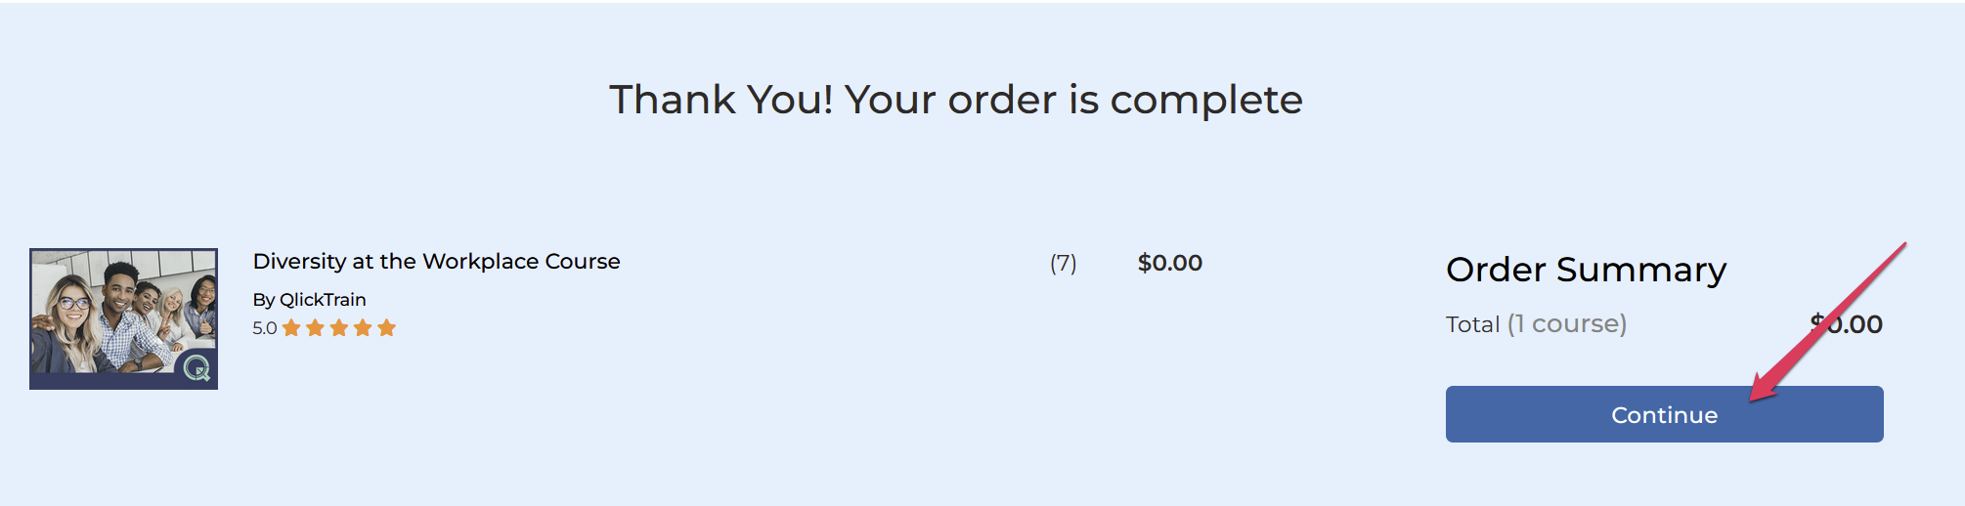Viewport: 1965px width, 506px height.
Task: Click the first rating star
Action: tap(291, 327)
